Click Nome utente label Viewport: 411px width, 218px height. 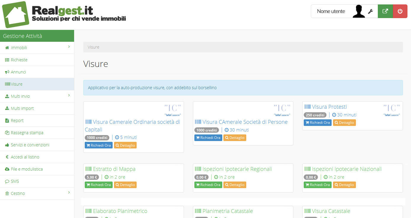click(x=331, y=11)
